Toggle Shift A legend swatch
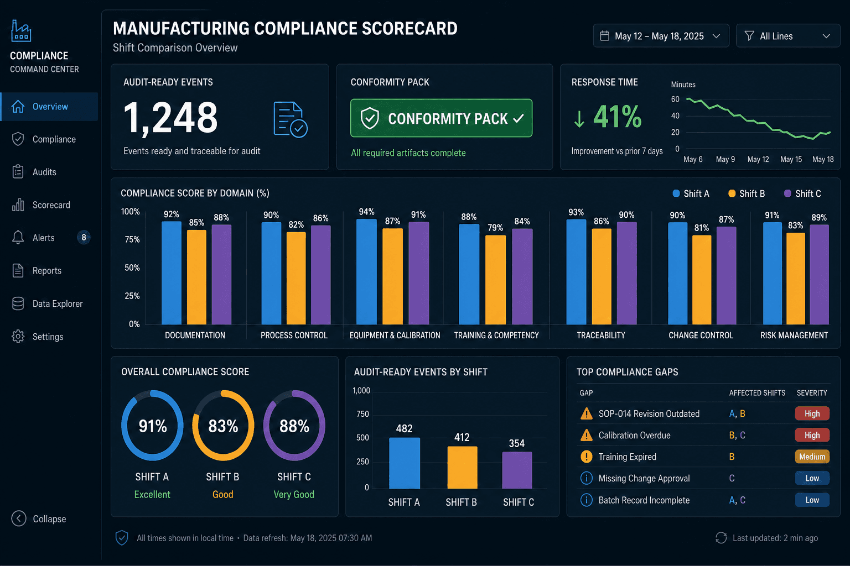The width and height of the screenshot is (850, 566). 676,193
